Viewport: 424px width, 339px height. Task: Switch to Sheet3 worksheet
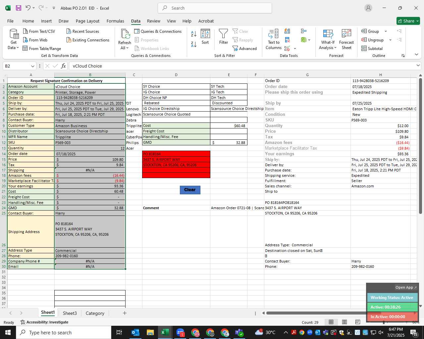[70, 313]
